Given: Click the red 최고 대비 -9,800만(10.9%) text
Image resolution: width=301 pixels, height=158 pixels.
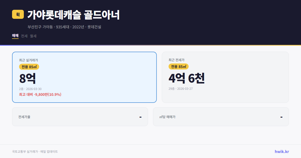Looking at the screenshot, I should click(40, 95).
